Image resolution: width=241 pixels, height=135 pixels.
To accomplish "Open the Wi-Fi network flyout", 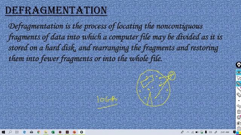I will tap(192, 132).
